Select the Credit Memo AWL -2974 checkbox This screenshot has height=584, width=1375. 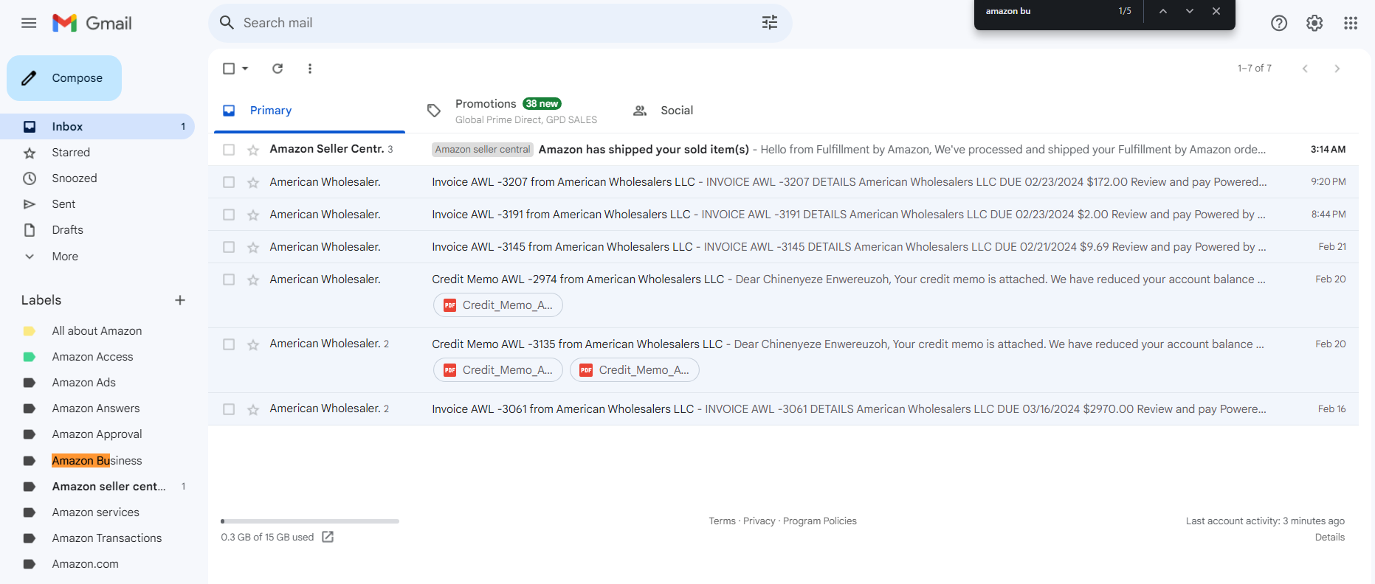click(229, 279)
